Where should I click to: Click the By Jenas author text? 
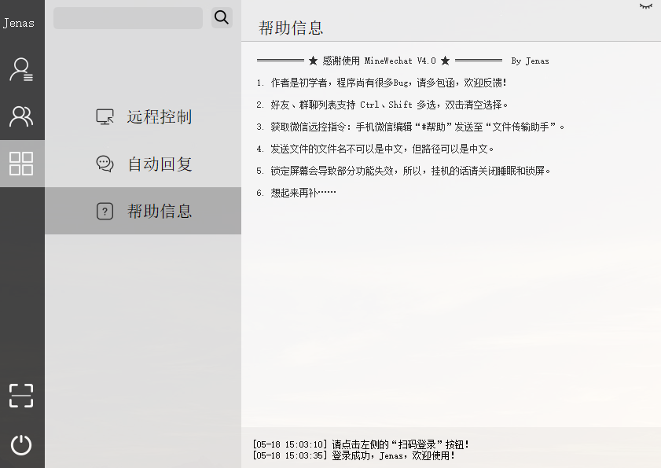[x=530, y=61]
